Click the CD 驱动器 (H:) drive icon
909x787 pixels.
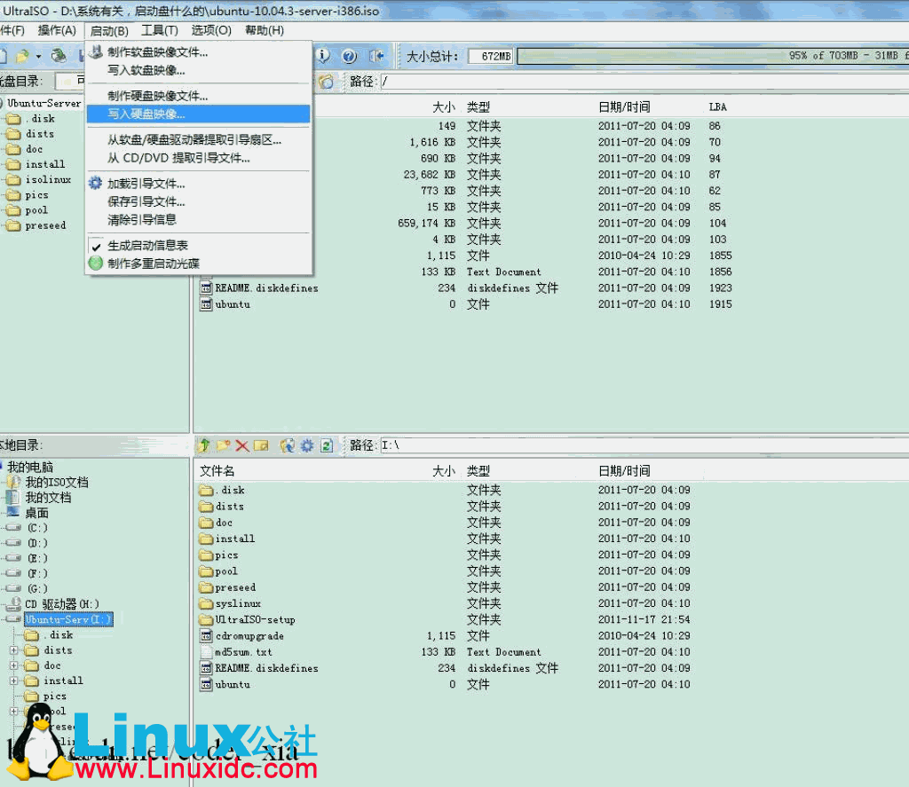click(14, 604)
